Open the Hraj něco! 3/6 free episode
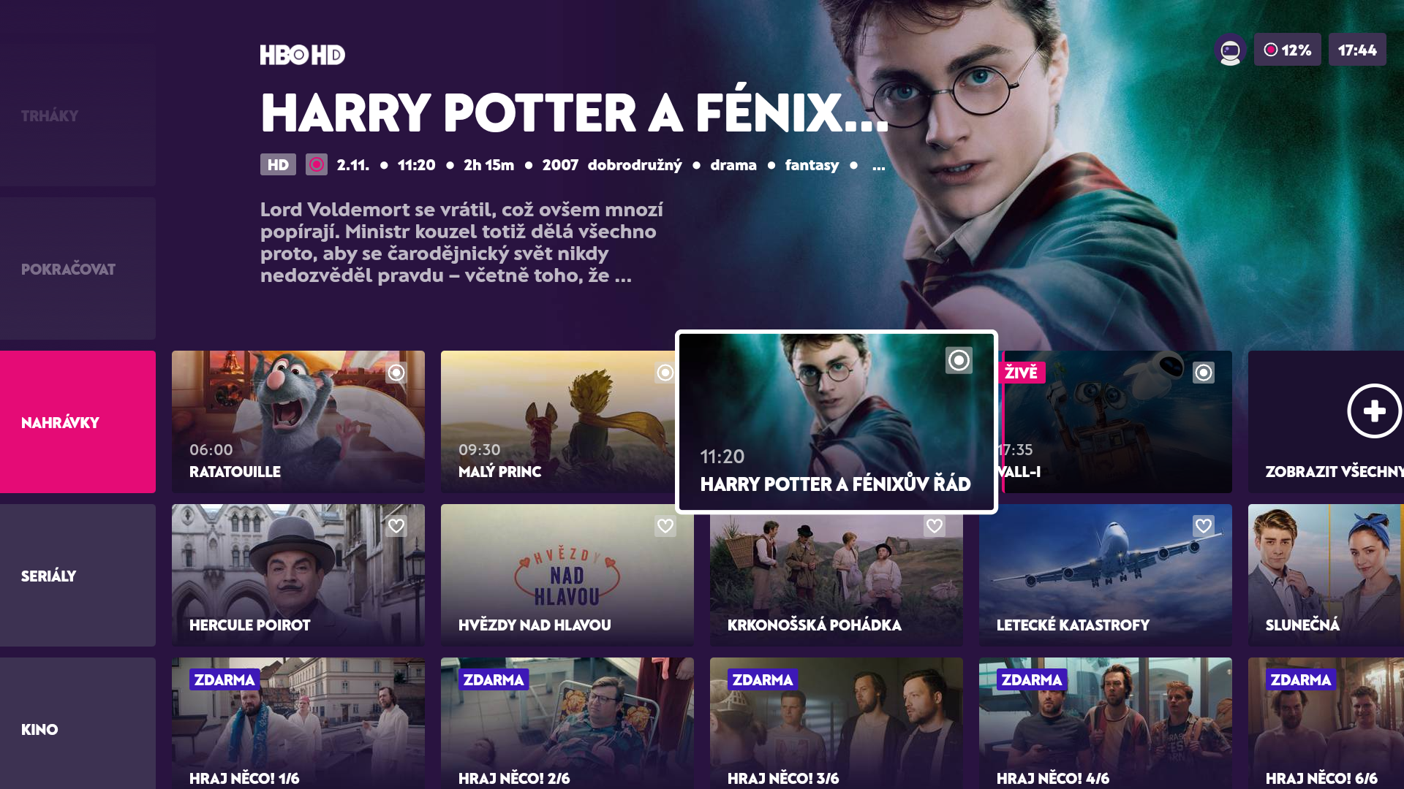This screenshot has width=1404, height=789. pyautogui.click(x=836, y=723)
